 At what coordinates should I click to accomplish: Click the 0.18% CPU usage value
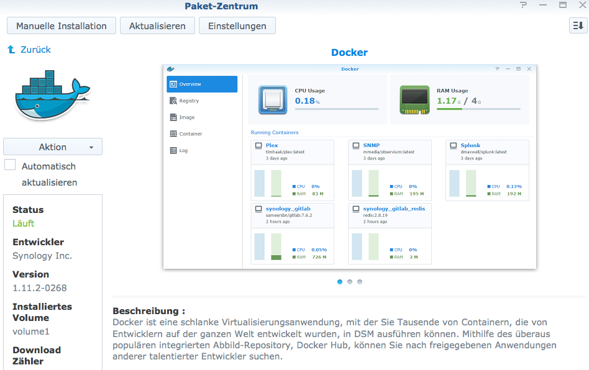click(x=308, y=101)
